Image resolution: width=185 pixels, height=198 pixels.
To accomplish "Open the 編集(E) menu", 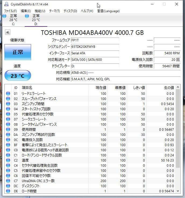I will [x=26, y=11].
